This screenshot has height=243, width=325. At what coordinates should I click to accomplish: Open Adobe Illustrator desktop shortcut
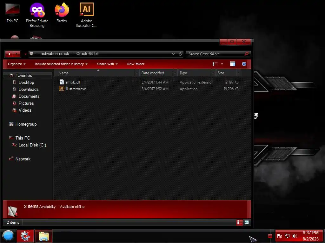click(86, 15)
